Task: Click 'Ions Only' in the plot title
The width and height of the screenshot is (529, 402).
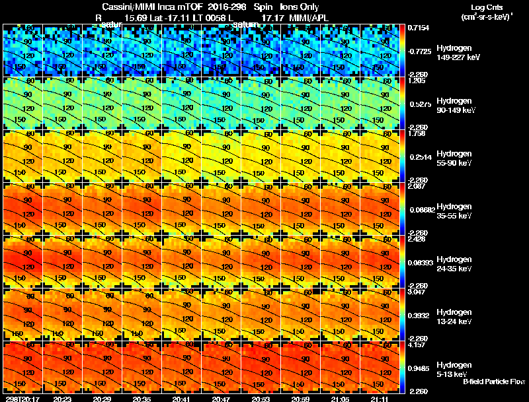Action: click(300, 7)
